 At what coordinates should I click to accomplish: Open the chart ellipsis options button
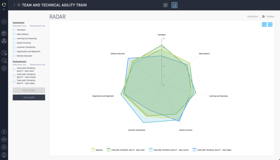[264, 25]
